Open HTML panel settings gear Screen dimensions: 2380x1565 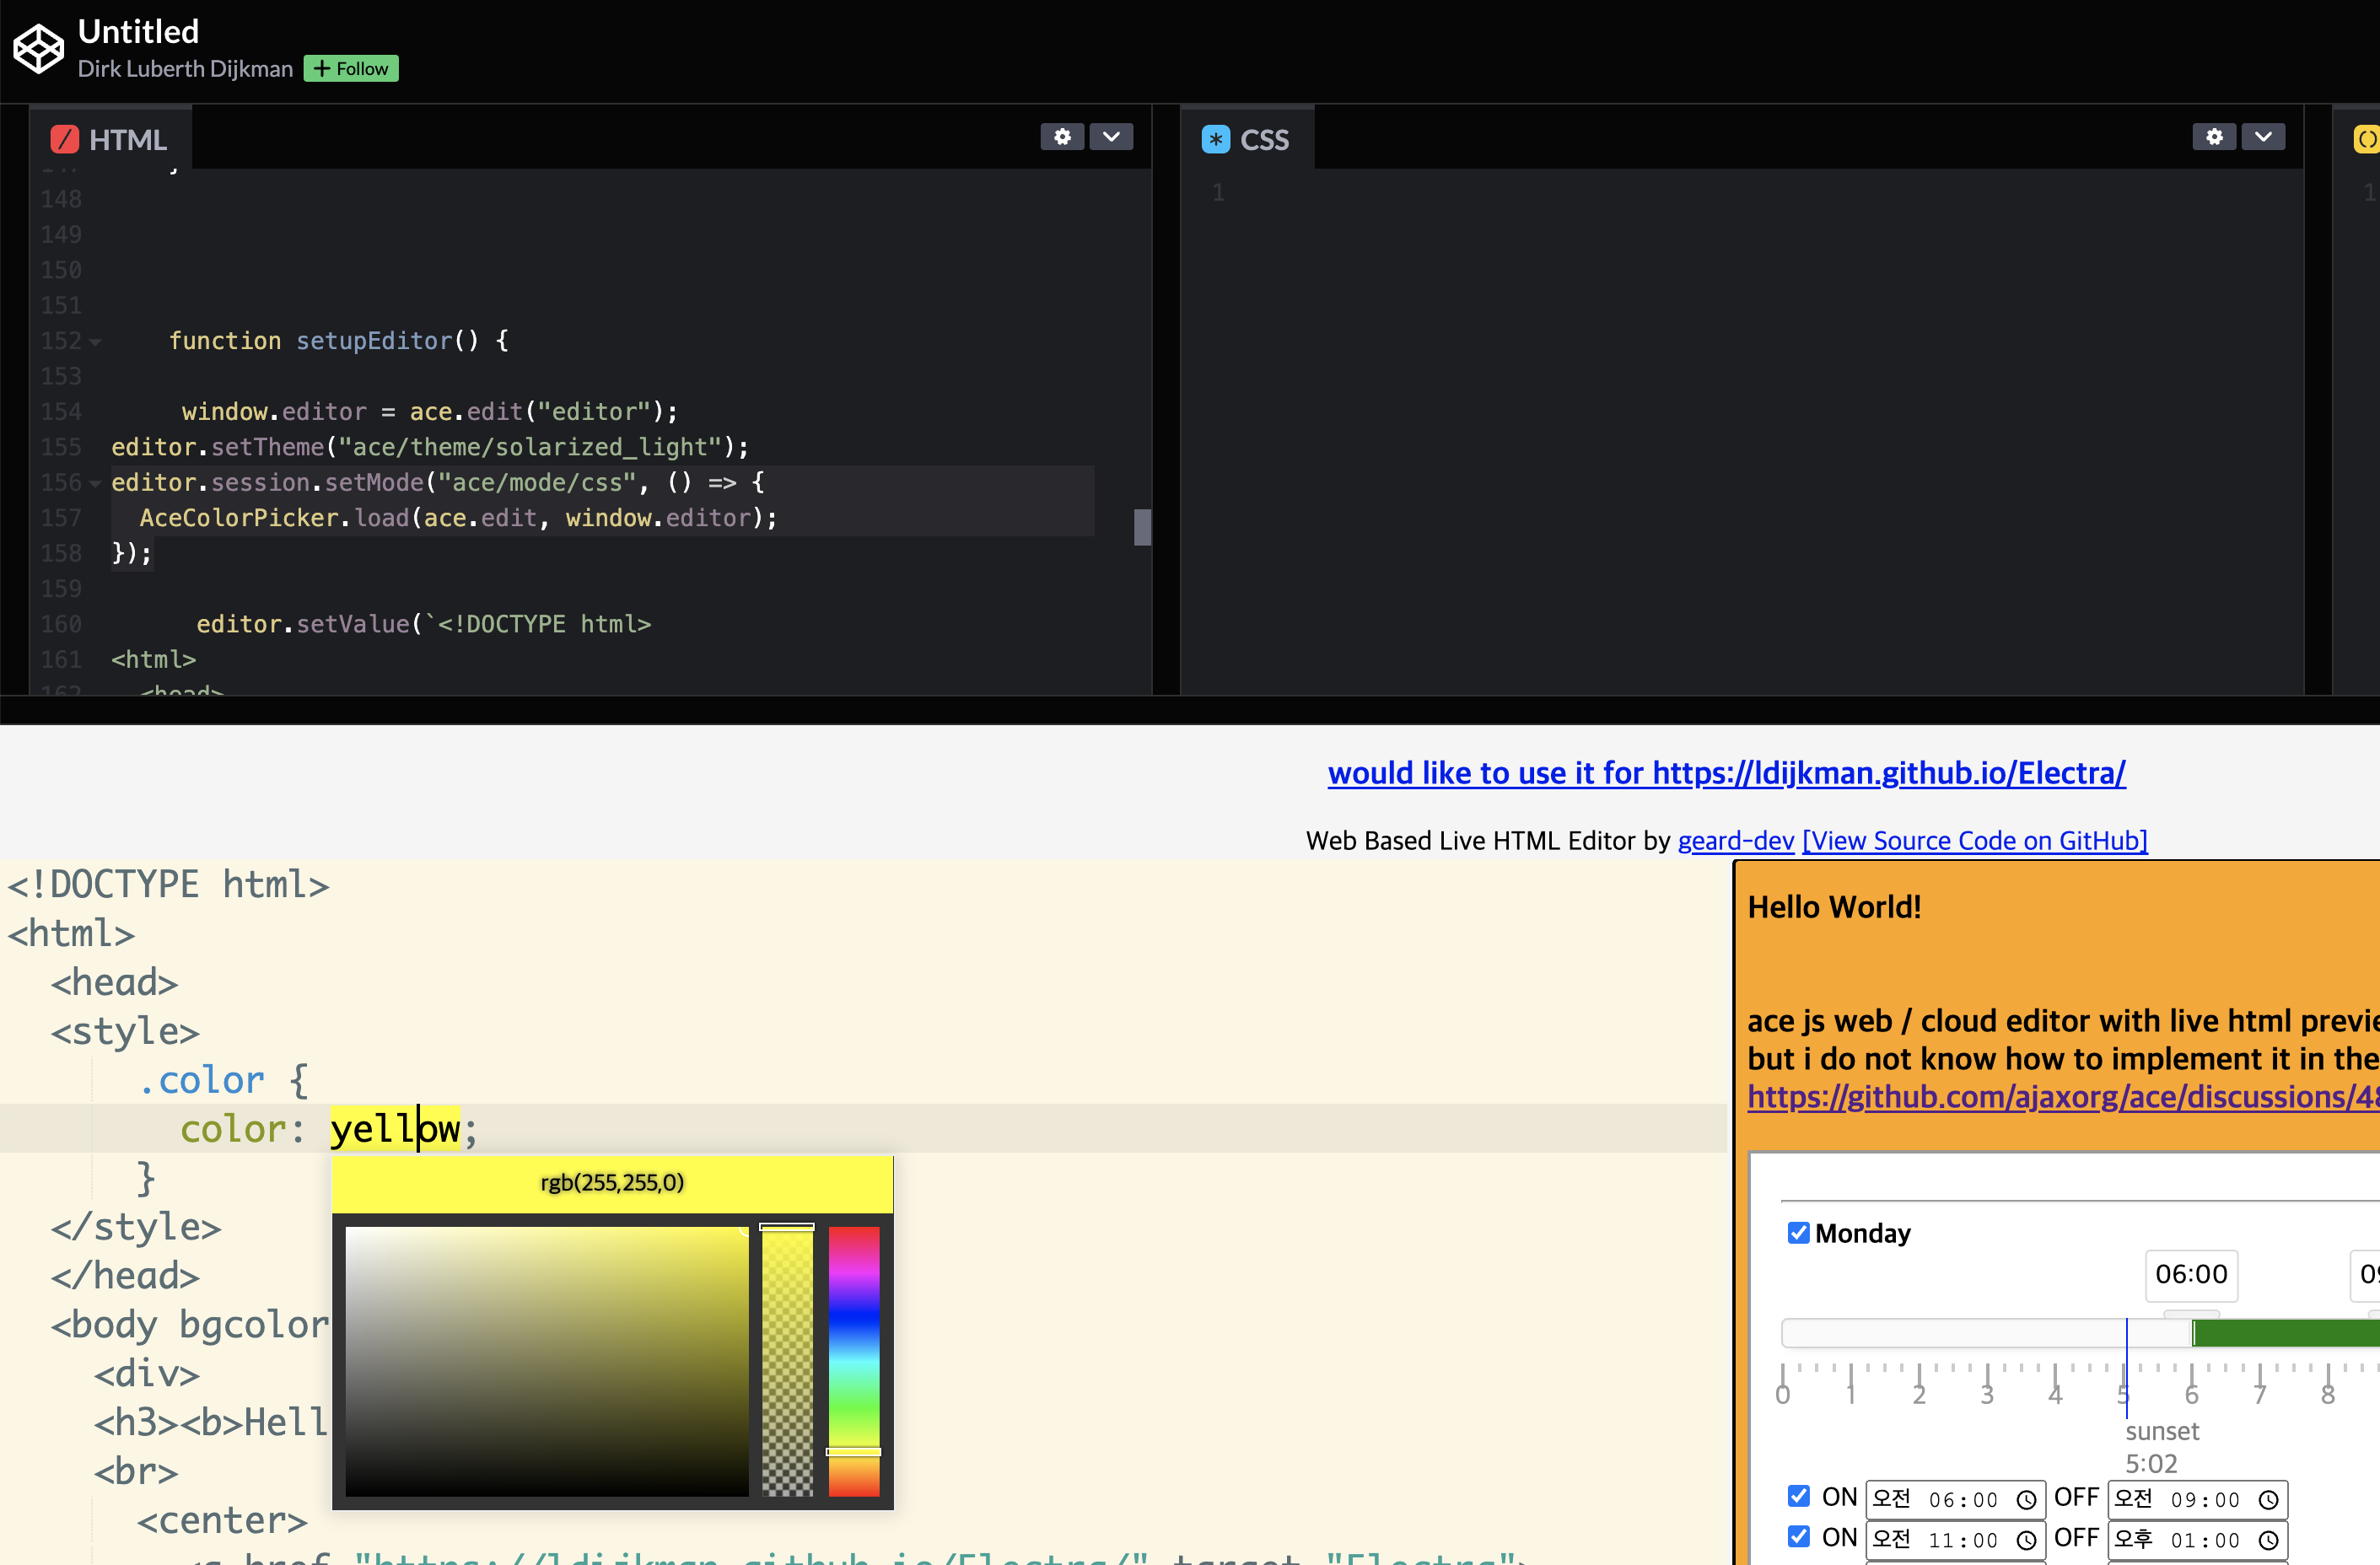click(x=1062, y=136)
